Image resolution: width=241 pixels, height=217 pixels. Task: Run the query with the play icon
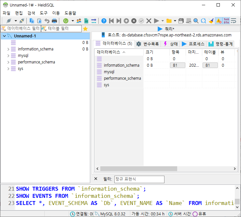(x=156, y=20)
